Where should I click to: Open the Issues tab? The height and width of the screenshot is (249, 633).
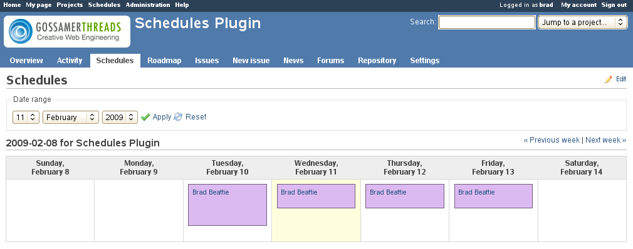click(x=207, y=61)
